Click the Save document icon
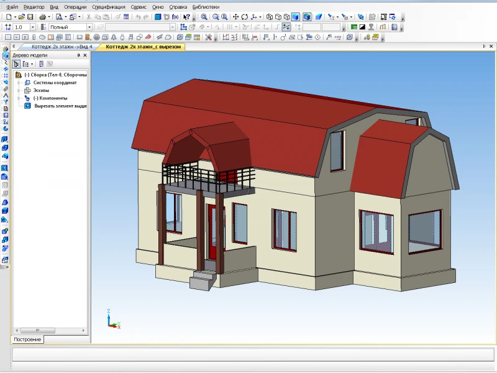This screenshot has width=497, height=373. click(30, 17)
